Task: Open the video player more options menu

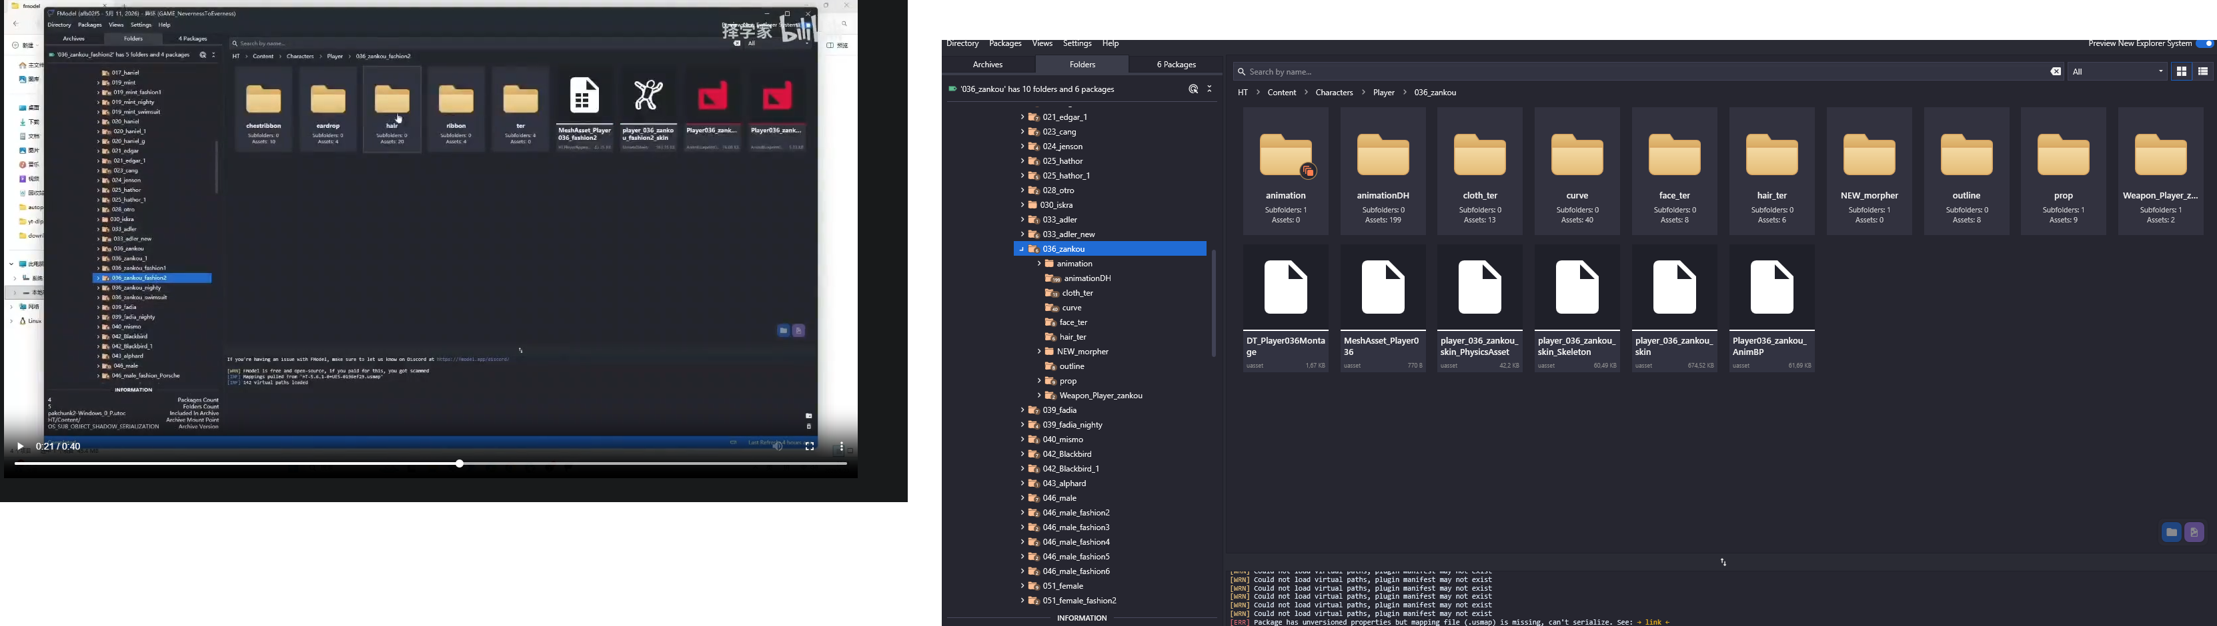Action: (842, 447)
